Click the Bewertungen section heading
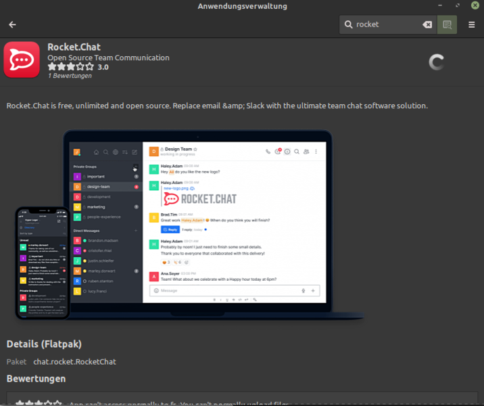 (36, 378)
